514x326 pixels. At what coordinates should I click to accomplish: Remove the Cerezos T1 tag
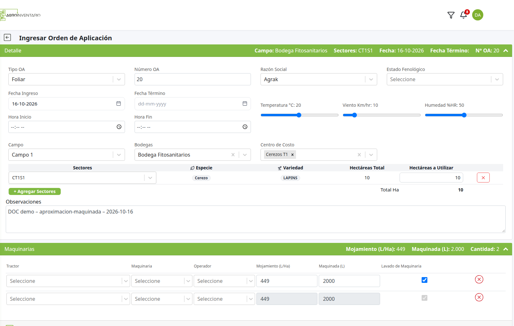click(292, 154)
